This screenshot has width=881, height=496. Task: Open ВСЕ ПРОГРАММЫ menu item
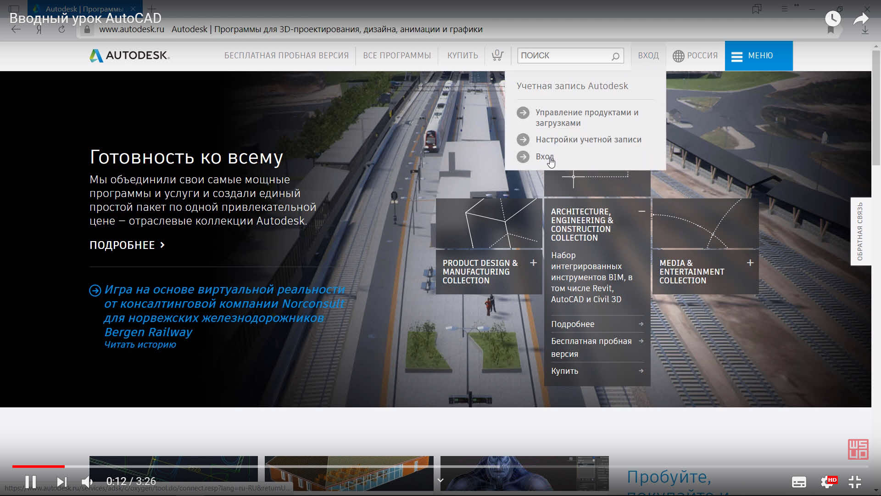[397, 56]
